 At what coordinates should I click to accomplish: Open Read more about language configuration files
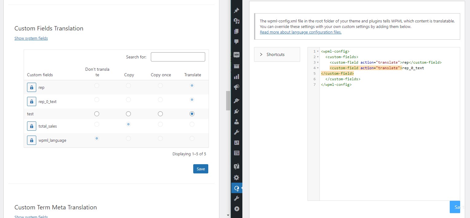coord(300,32)
